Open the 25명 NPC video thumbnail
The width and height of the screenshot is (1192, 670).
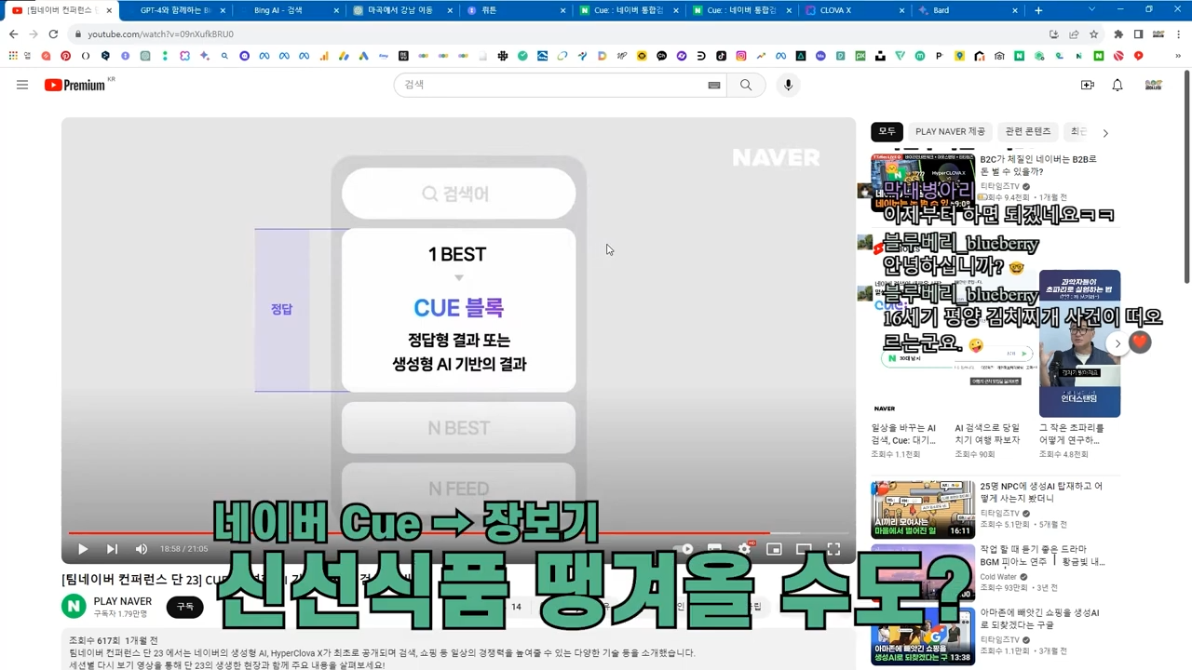(x=922, y=508)
